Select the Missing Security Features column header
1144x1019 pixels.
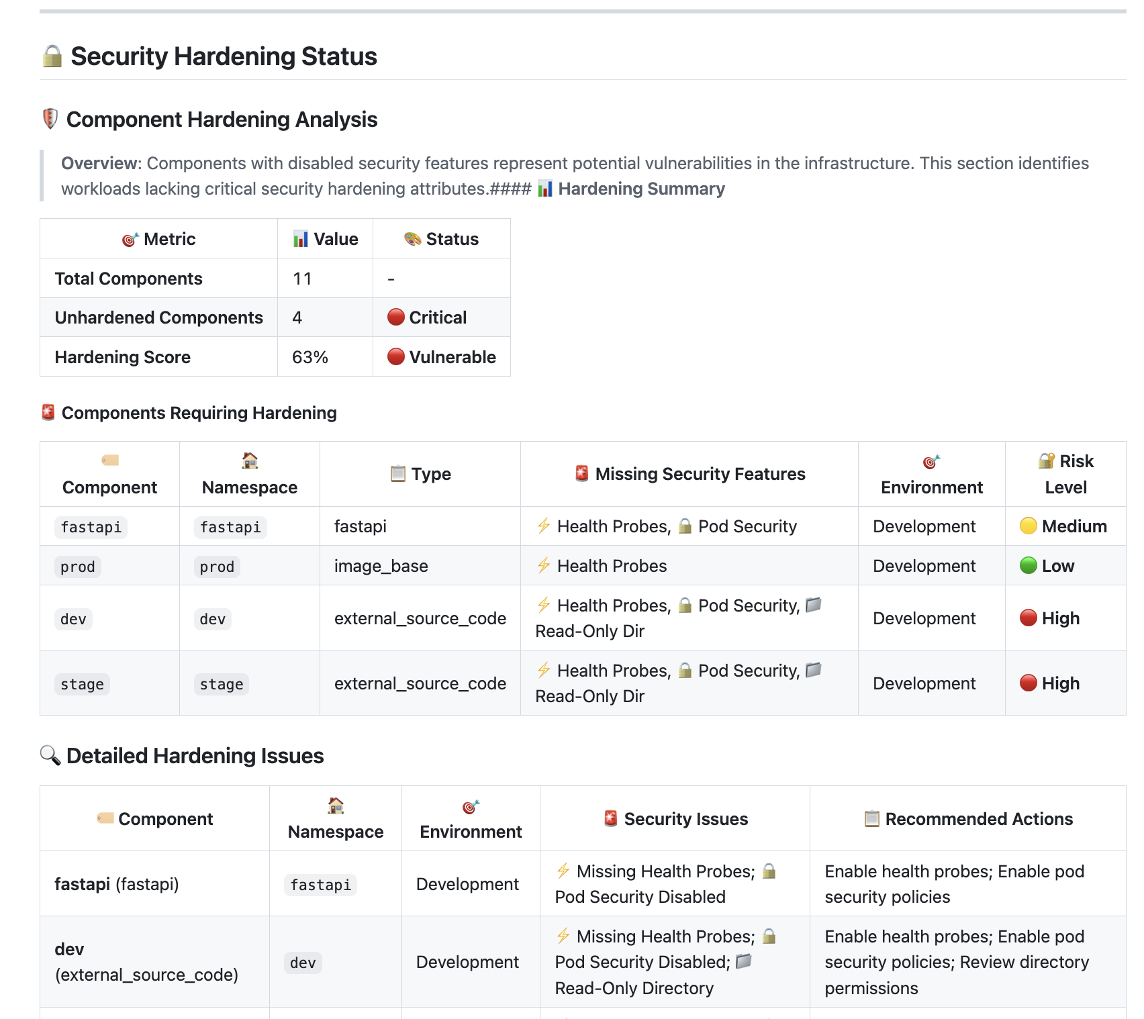(689, 473)
